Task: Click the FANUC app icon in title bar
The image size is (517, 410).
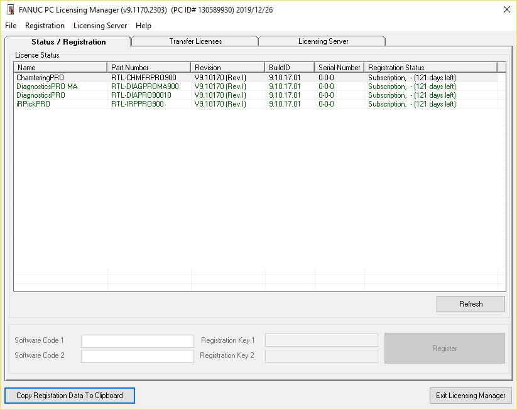Action: [x=11, y=10]
